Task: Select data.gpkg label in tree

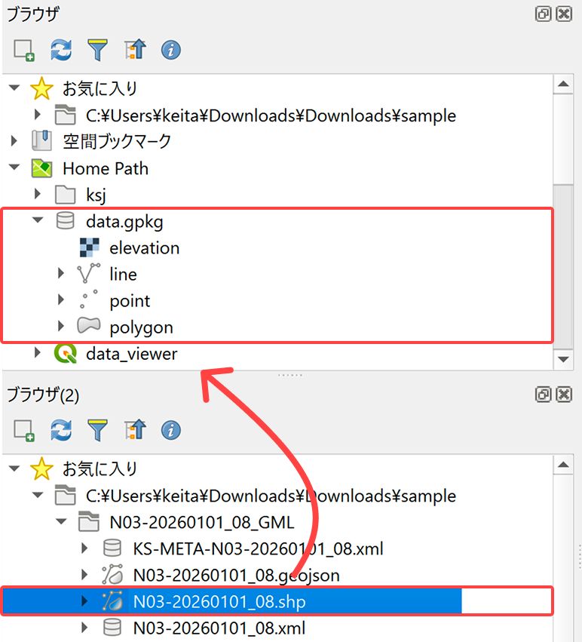Action: point(124,223)
